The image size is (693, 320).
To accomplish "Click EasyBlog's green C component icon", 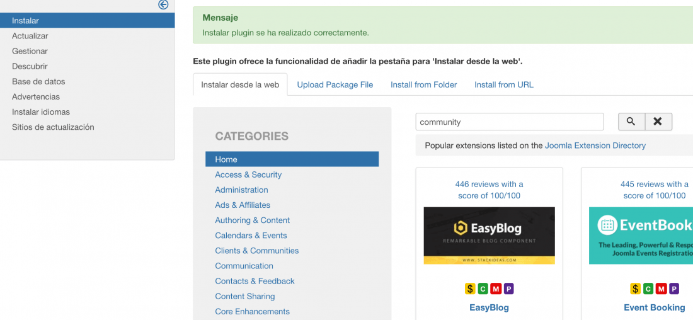I will point(483,289).
